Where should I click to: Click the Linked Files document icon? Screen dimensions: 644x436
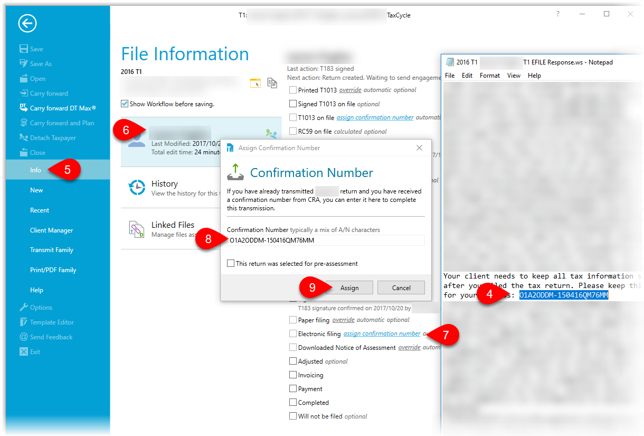(x=137, y=229)
